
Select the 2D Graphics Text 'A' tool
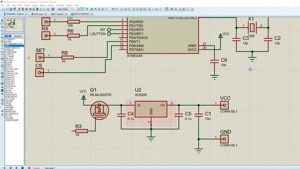pos(2,87)
